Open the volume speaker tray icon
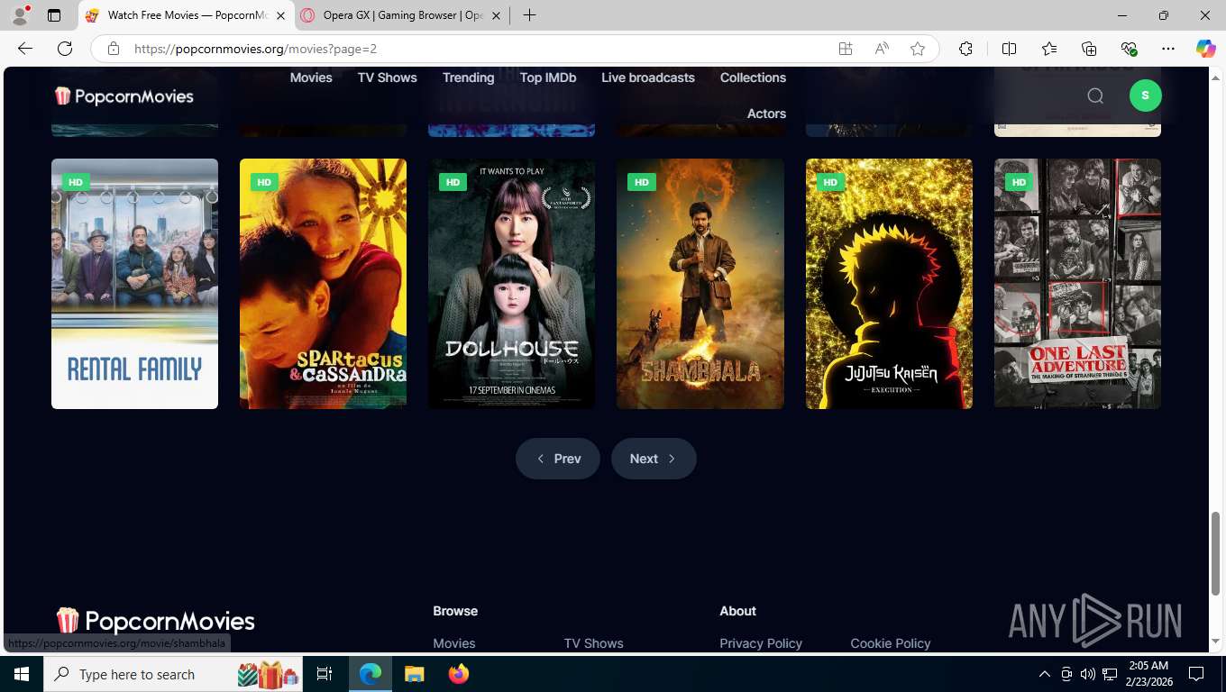Image resolution: width=1226 pixels, height=692 pixels. coord(1087,674)
